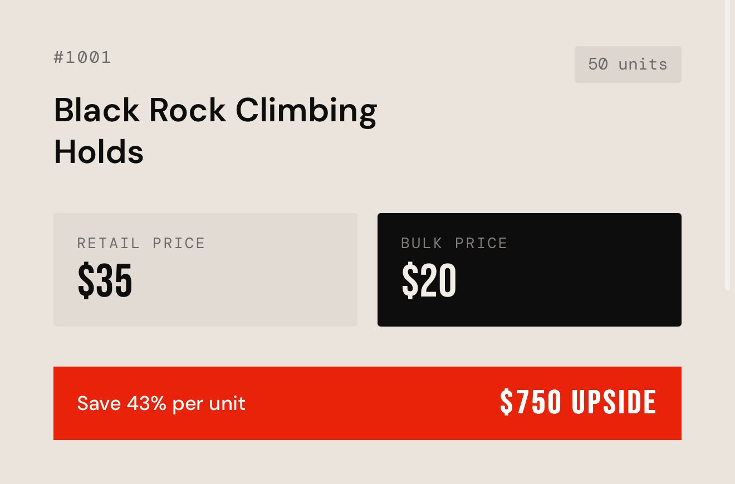Select the "BULK PRICE" label
Viewport: 735px width, 484px height.
454,243
